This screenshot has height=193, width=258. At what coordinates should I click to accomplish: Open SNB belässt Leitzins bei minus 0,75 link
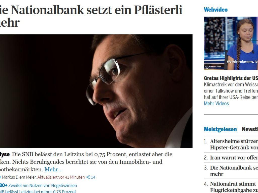click(x=38, y=191)
